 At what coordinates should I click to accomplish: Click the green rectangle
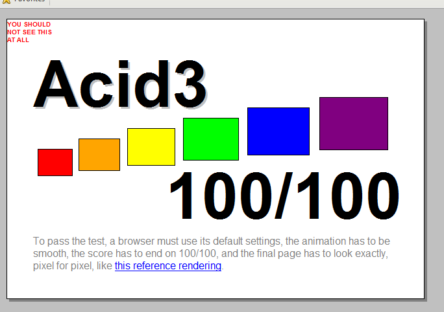point(211,139)
